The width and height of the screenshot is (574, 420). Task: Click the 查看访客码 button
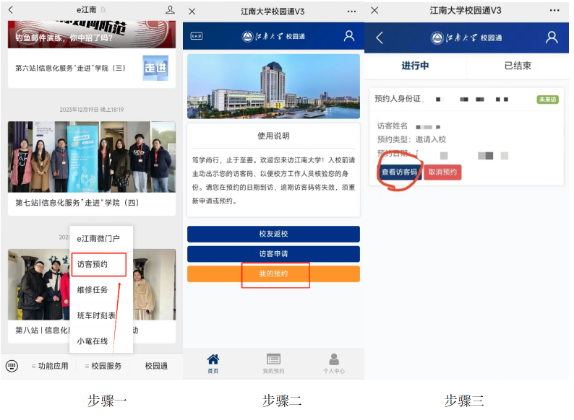click(399, 172)
